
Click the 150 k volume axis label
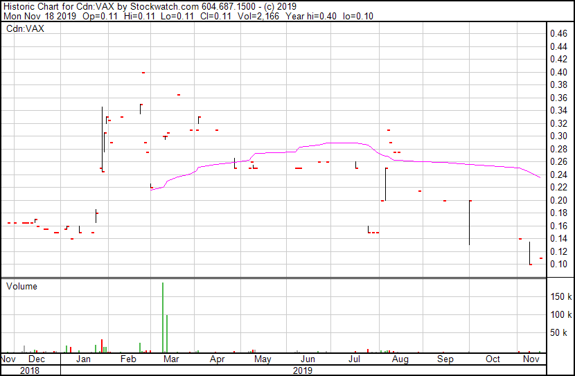click(561, 296)
